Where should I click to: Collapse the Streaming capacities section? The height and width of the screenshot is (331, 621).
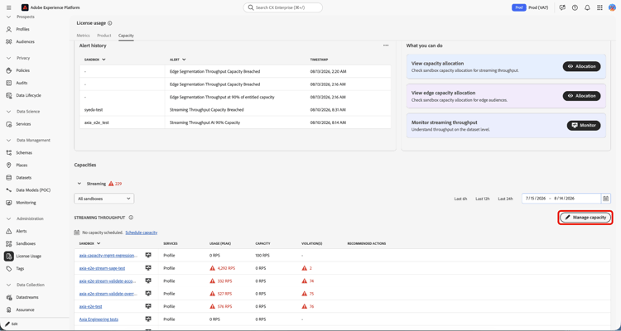click(x=79, y=184)
